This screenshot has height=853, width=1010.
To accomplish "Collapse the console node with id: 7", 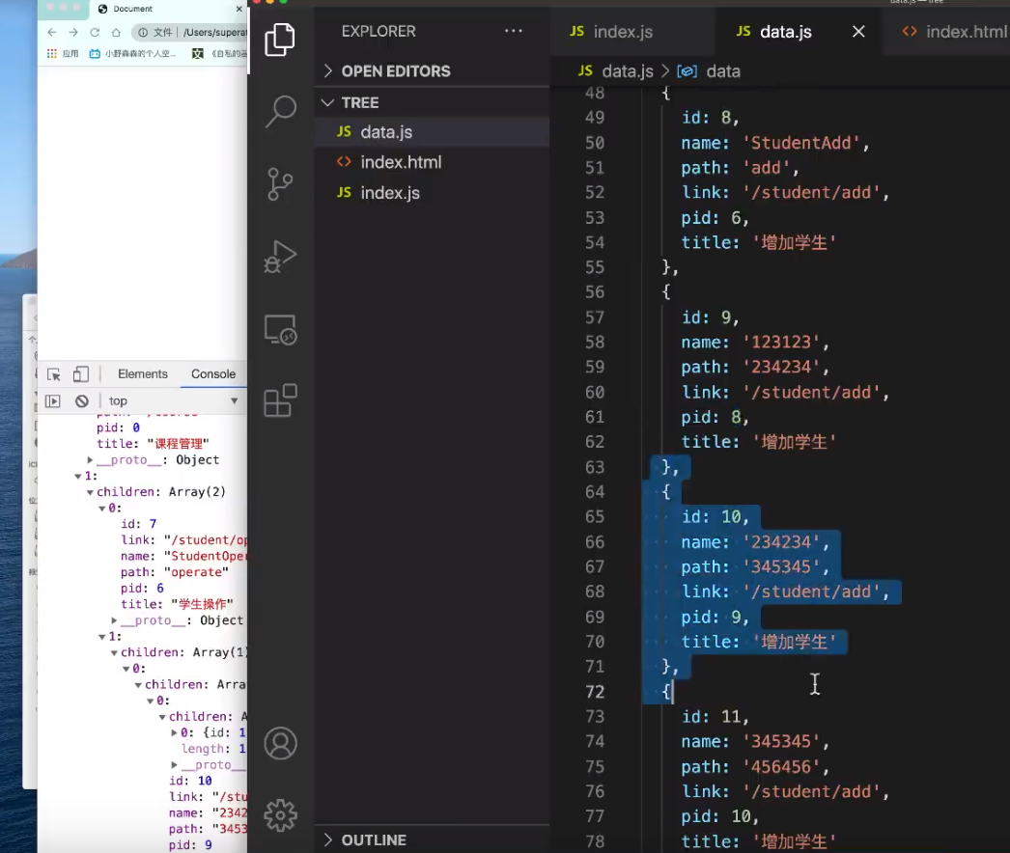I will [x=101, y=508].
